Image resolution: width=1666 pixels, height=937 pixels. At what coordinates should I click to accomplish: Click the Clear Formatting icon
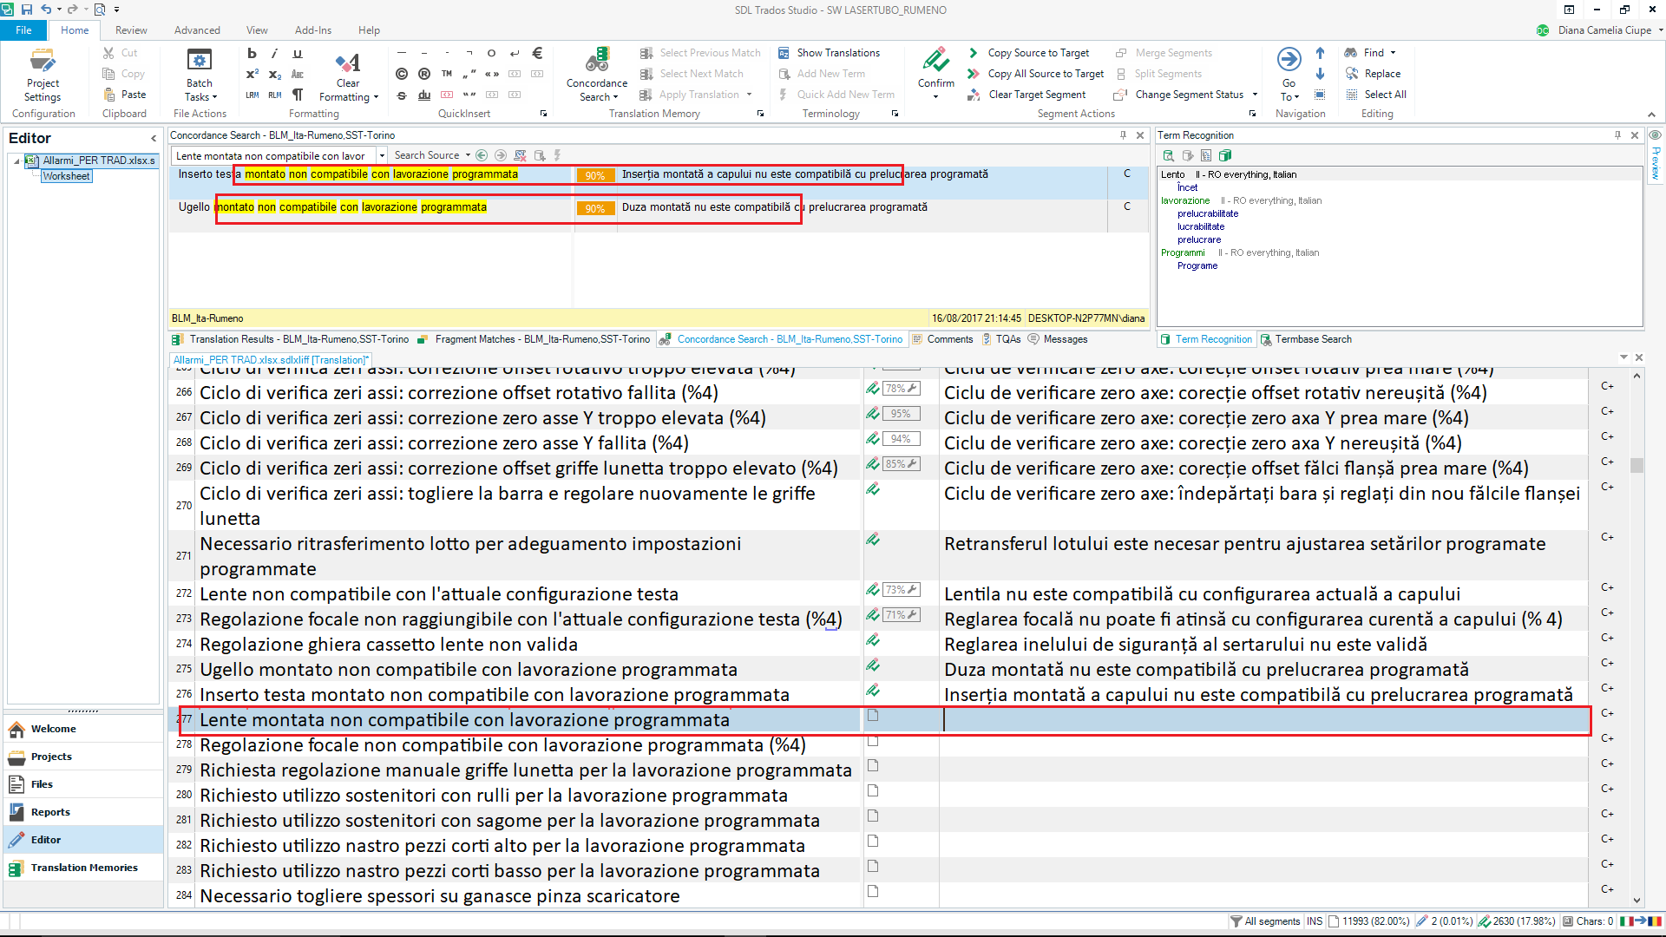348,63
